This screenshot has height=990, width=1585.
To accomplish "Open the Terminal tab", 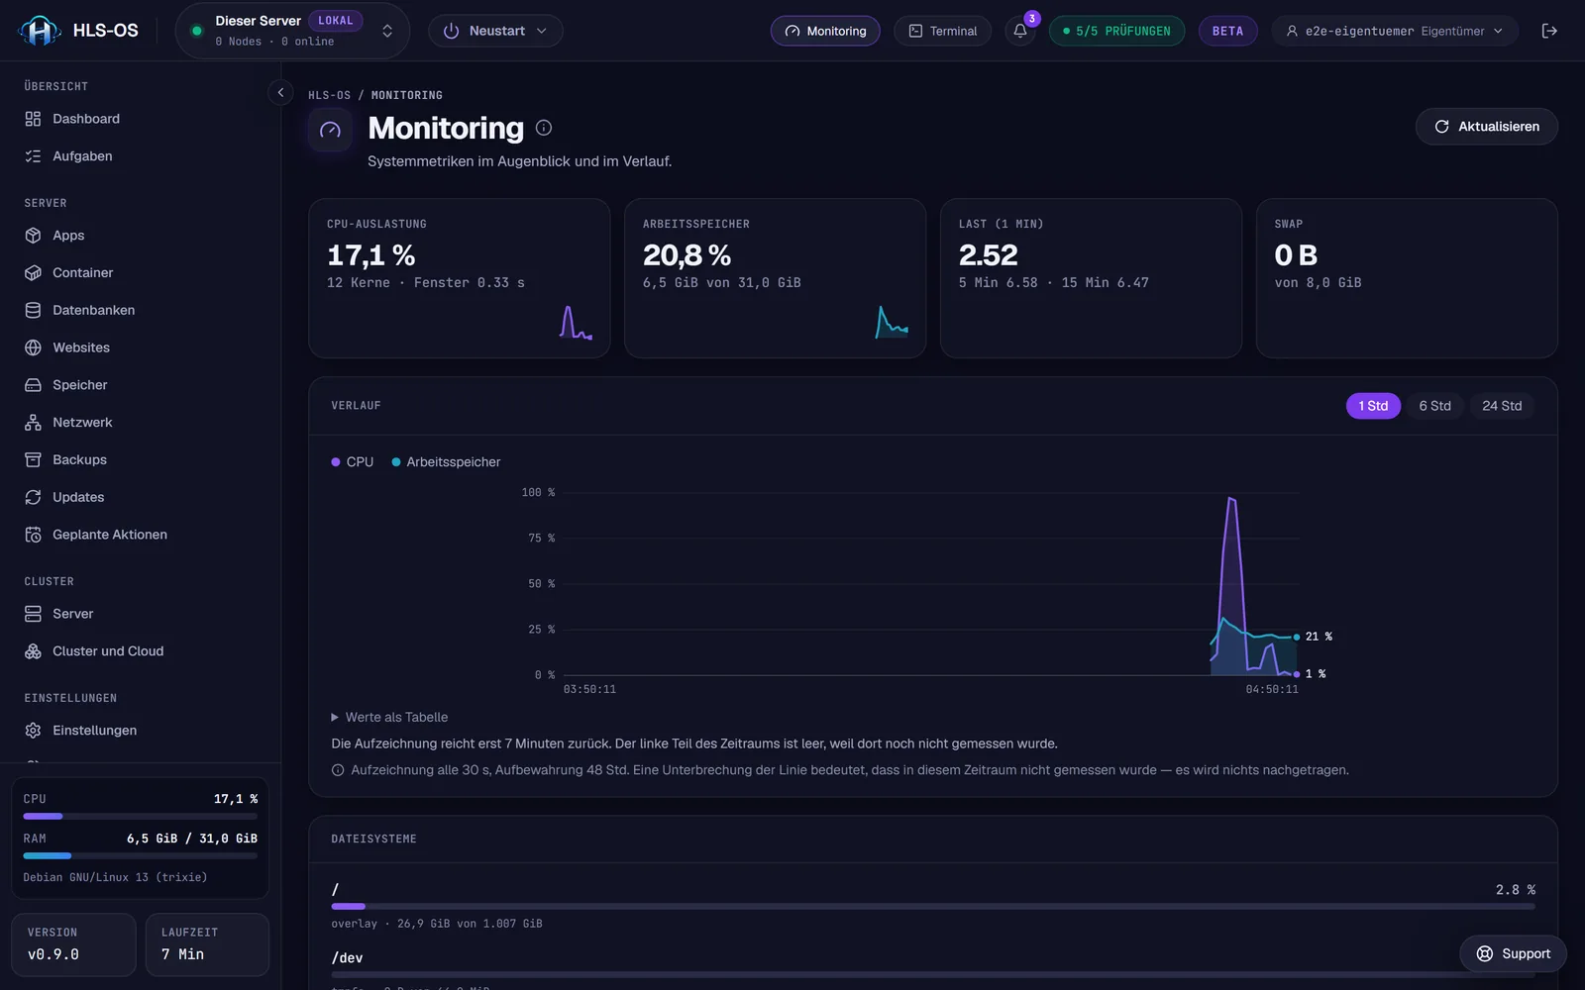I will coord(943,31).
